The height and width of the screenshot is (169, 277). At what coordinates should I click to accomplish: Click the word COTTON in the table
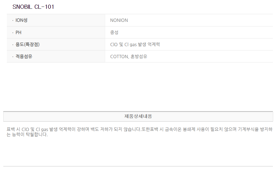tap(119, 57)
